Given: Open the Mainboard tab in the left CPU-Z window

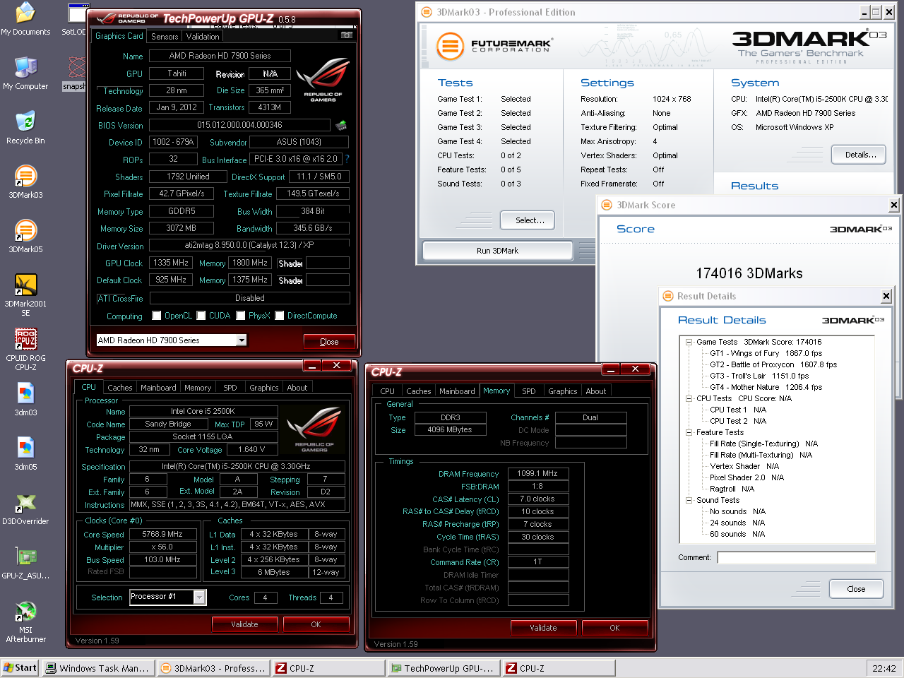Looking at the screenshot, I should [158, 388].
